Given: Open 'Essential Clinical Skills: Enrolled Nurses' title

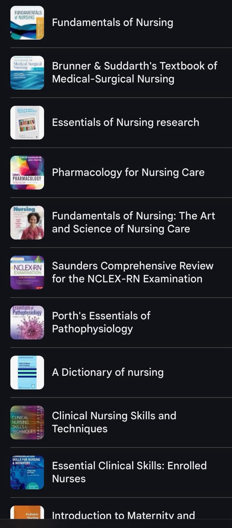Looking at the screenshot, I should coord(129,472).
